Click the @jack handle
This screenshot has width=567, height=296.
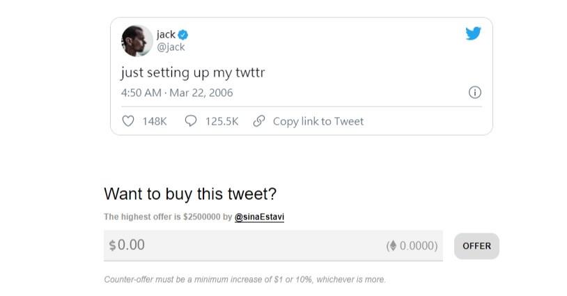(x=171, y=47)
